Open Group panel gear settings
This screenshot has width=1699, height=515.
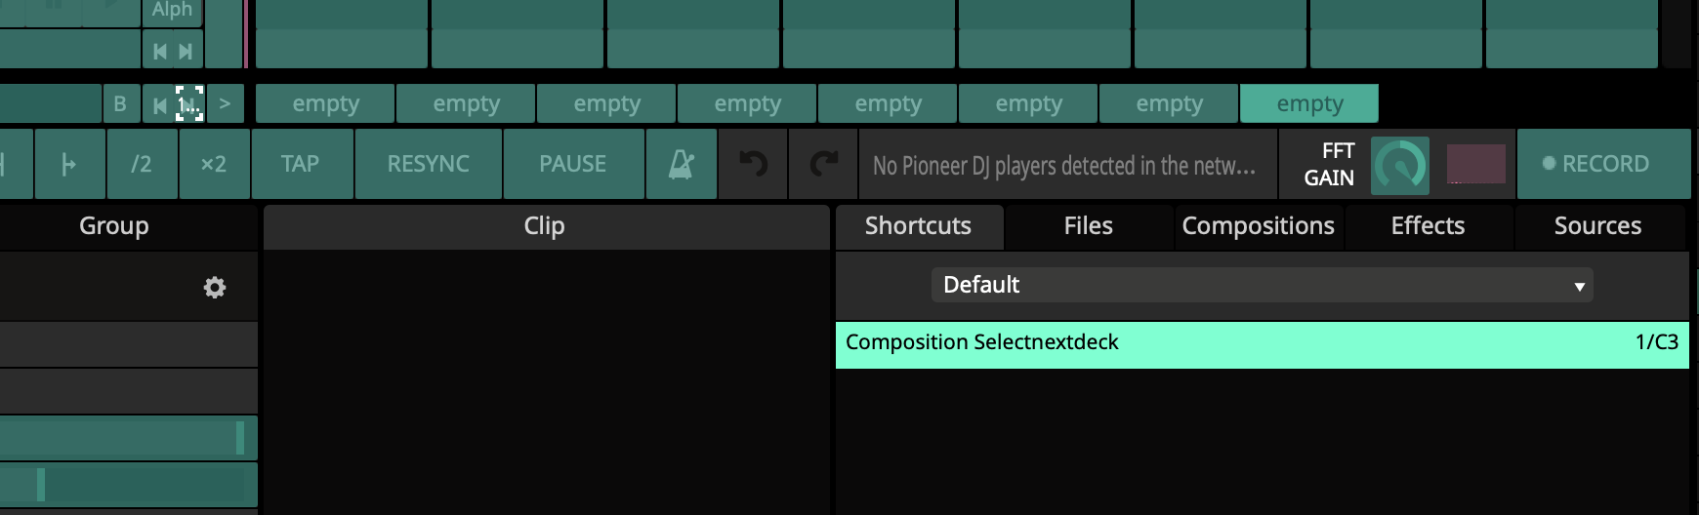point(215,288)
